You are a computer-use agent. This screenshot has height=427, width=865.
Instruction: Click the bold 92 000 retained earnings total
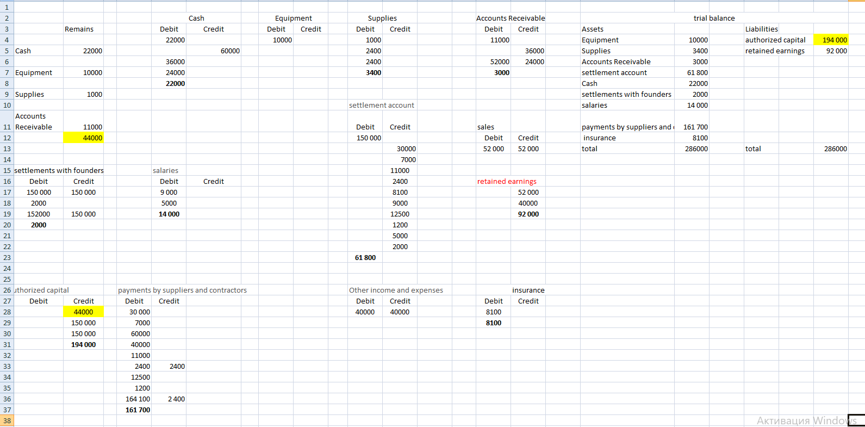(528, 214)
